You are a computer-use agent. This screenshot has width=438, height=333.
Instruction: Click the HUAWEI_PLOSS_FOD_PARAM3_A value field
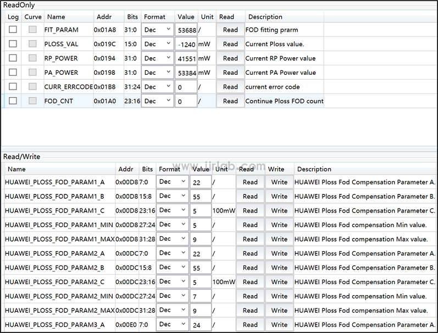click(x=201, y=324)
